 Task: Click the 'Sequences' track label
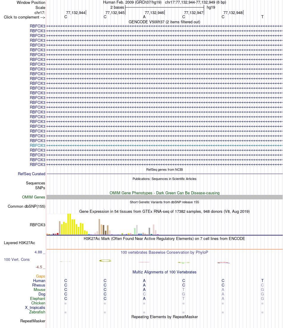pyautogui.click(x=35, y=183)
